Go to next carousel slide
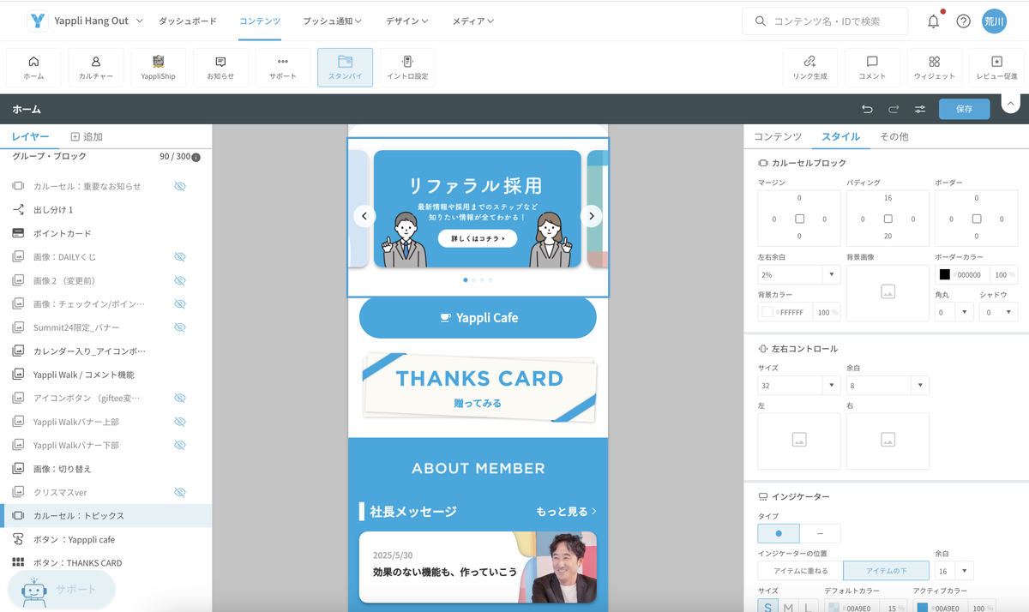The height and width of the screenshot is (612, 1029). coord(592,216)
